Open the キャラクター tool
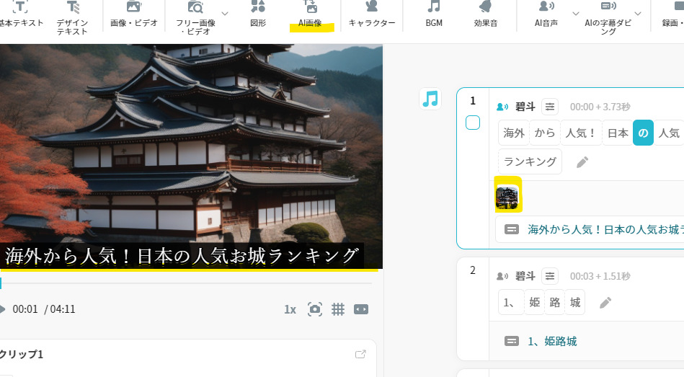This screenshot has height=377, width=684. point(372,14)
